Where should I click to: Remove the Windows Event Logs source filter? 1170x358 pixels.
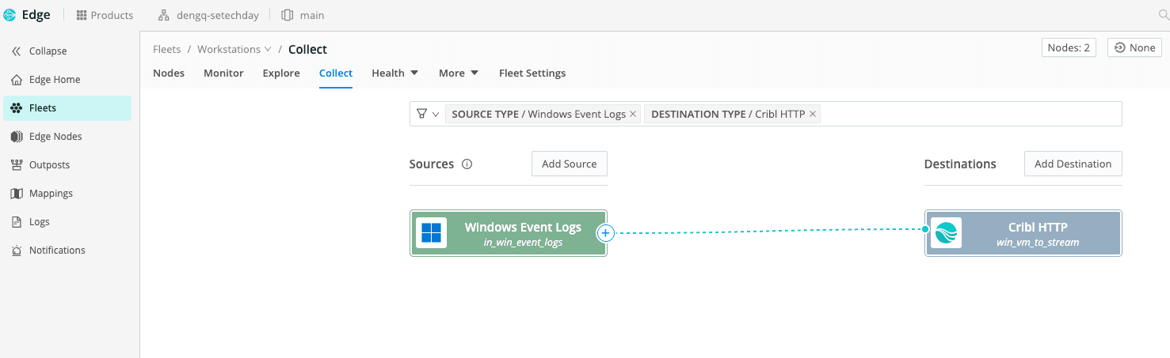633,115
